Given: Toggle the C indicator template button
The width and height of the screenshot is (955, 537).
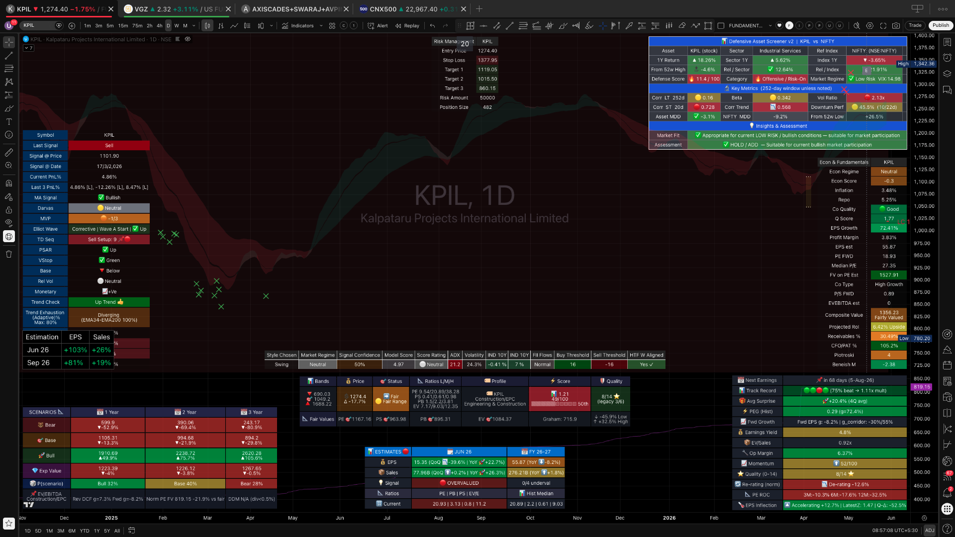Looking at the screenshot, I should pos(344,25).
